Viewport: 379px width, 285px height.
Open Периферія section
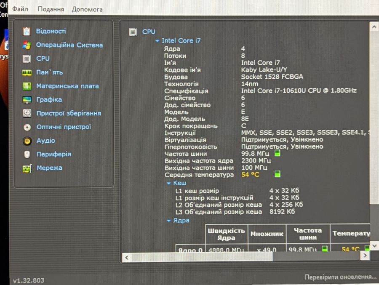point(54,154)
